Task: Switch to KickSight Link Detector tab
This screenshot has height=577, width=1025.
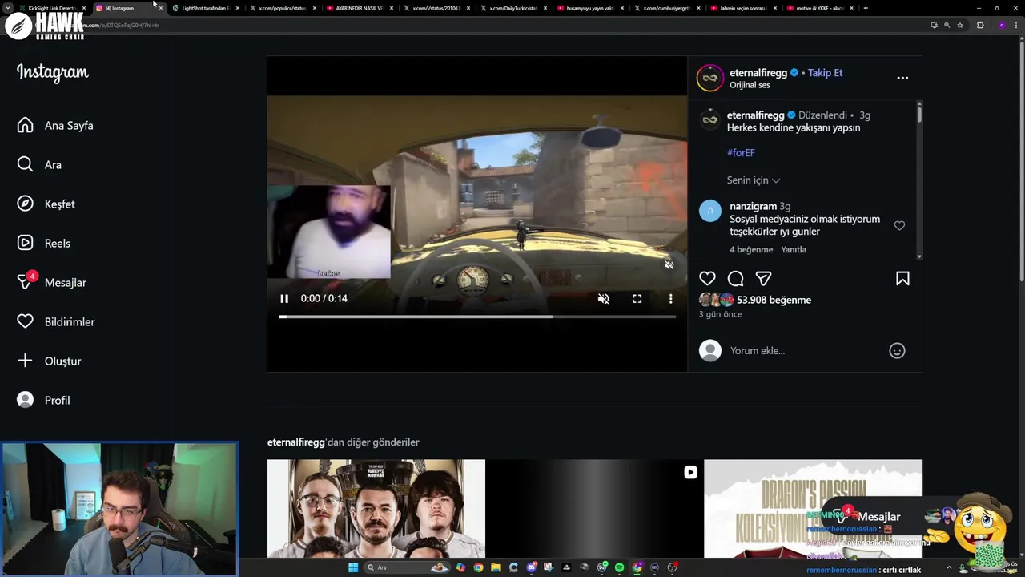Action: click(x=52, y=8)
